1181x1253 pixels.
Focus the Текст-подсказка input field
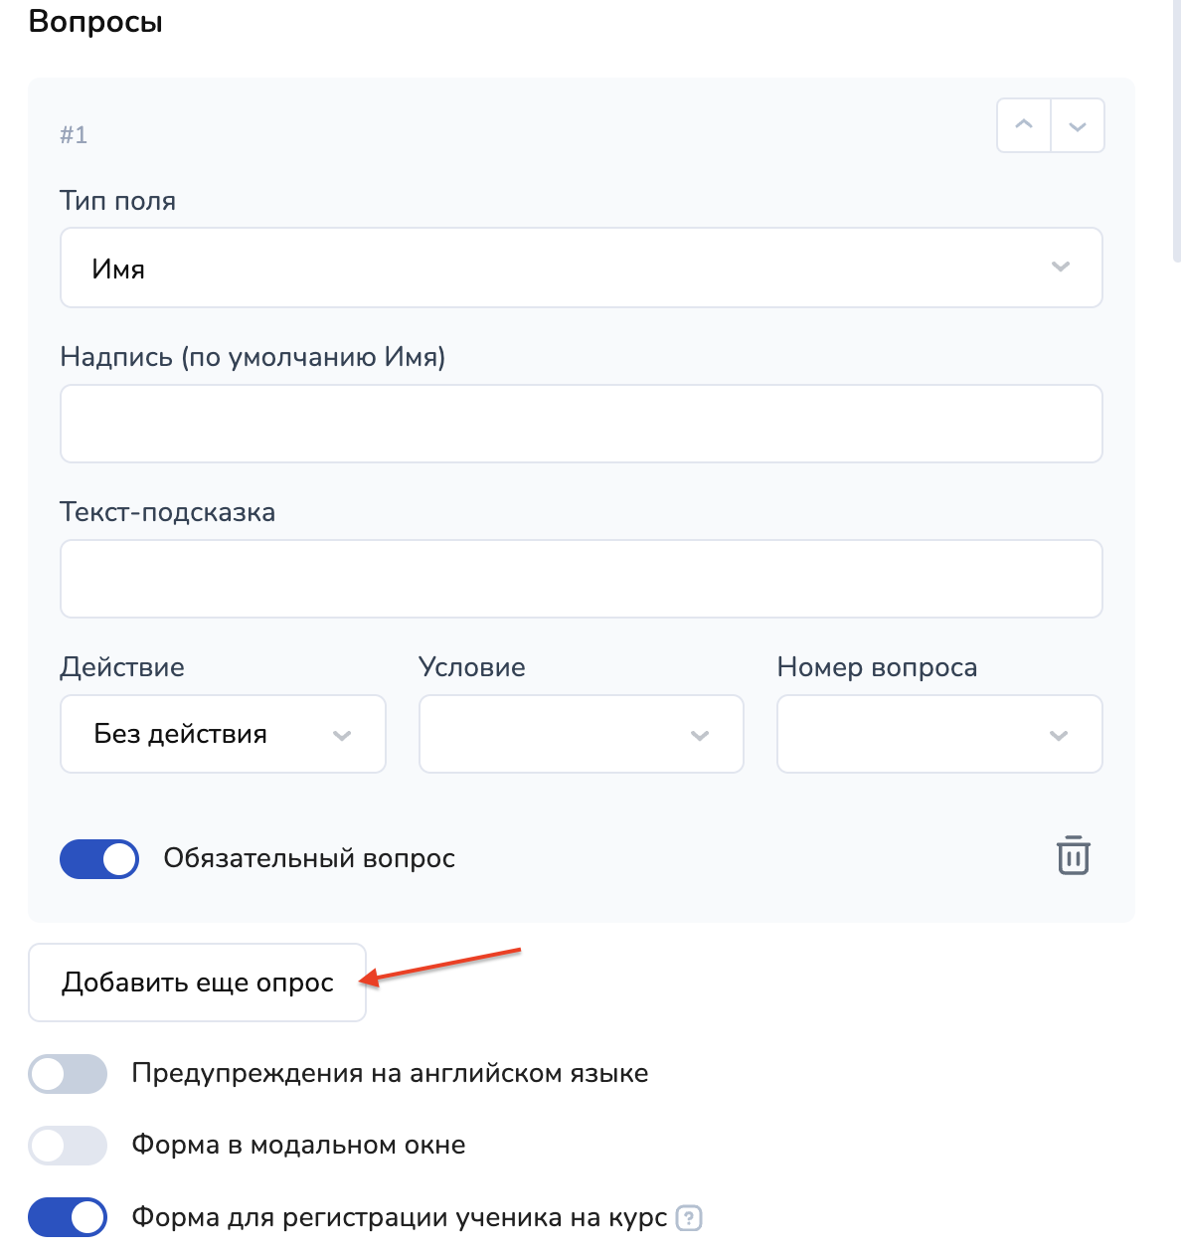coord(582,579)
